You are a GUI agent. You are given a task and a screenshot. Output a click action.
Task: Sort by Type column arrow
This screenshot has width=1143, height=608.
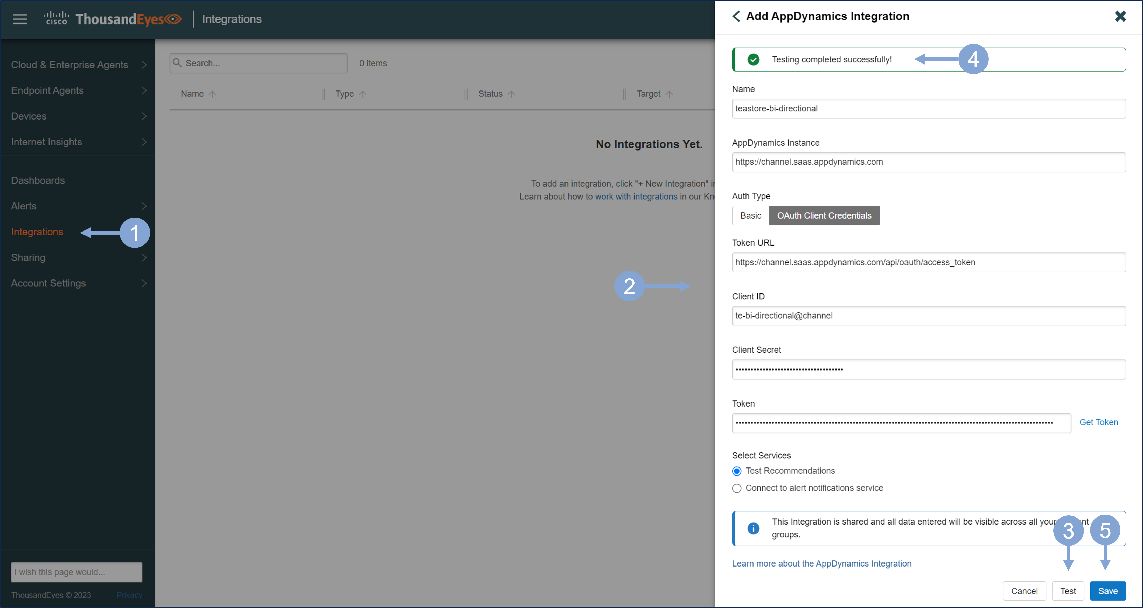(363, 94)
